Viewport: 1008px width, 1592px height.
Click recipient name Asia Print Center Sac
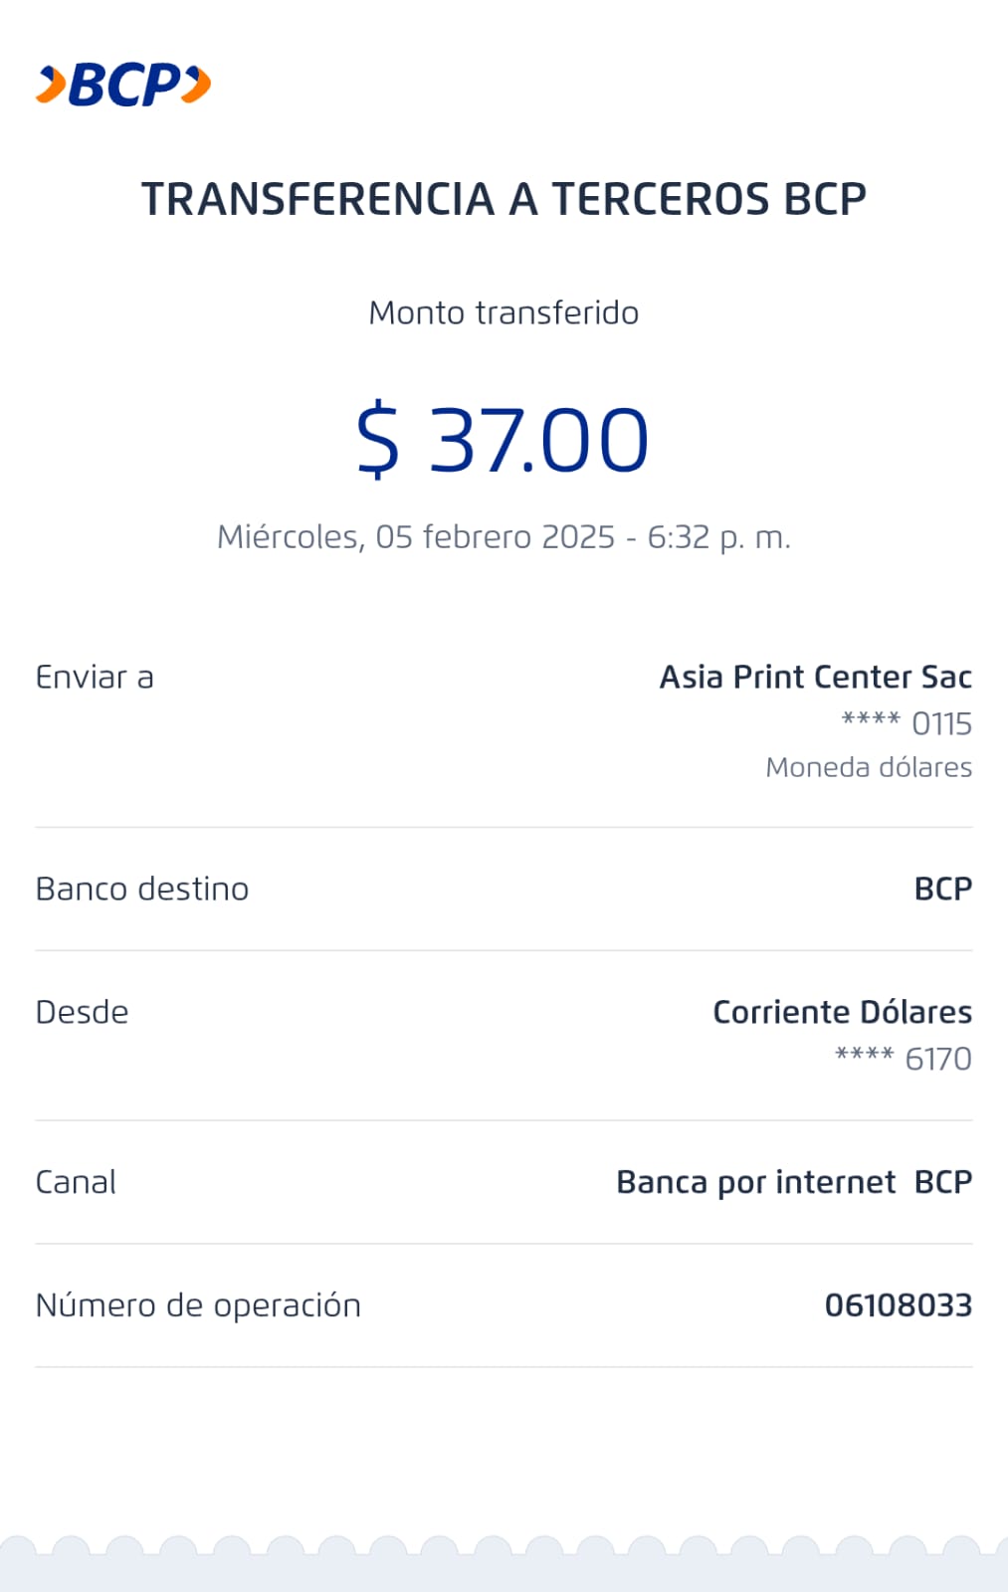815,678
